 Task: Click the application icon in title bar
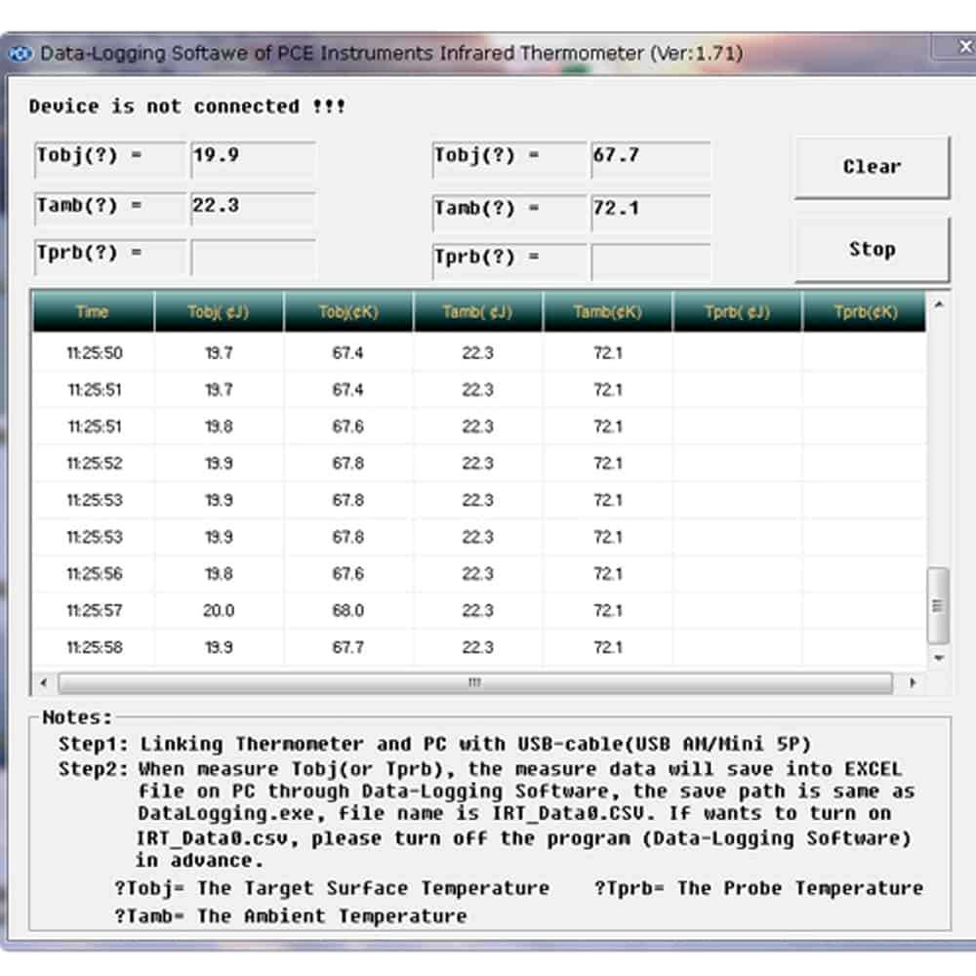pos(21,54)
